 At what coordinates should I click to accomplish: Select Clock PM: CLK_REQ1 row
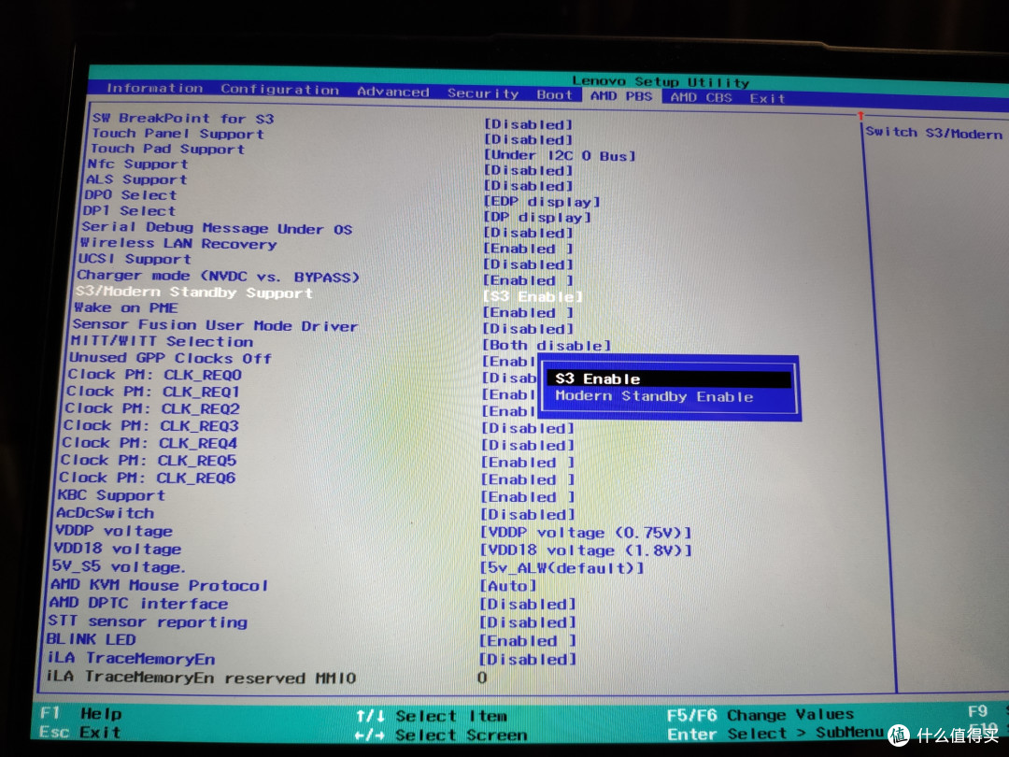[152, 392]
